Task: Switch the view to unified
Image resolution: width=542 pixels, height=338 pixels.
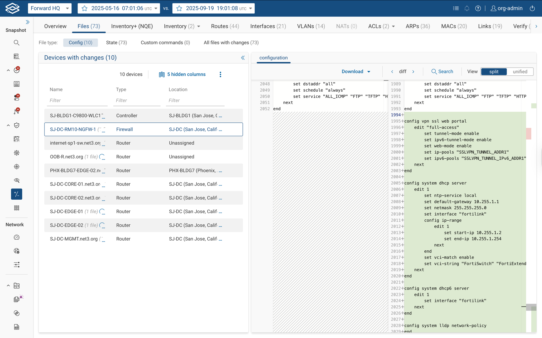Action: [520, 72]
